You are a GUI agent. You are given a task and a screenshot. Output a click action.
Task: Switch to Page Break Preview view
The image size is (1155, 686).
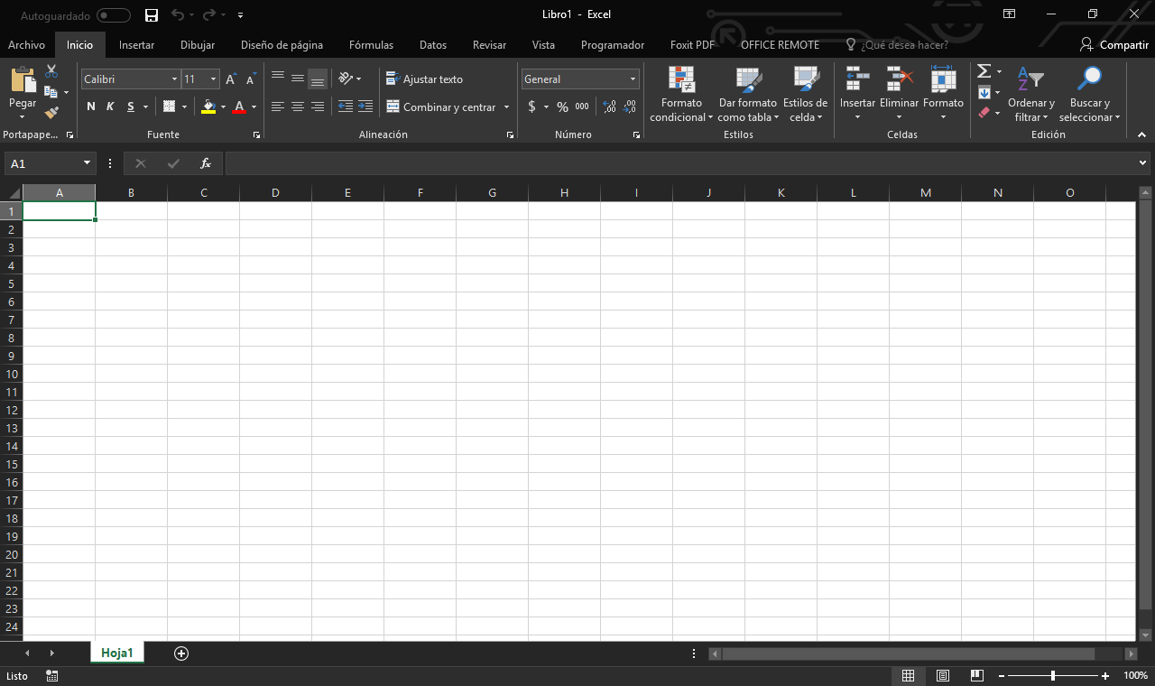(x=977, y=675)
